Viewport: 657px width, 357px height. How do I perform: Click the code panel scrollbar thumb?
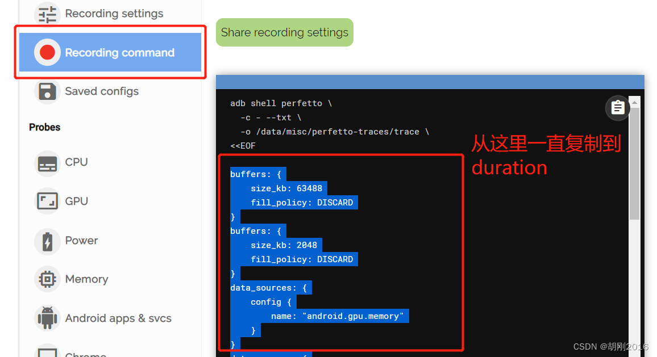coord(634,163)
